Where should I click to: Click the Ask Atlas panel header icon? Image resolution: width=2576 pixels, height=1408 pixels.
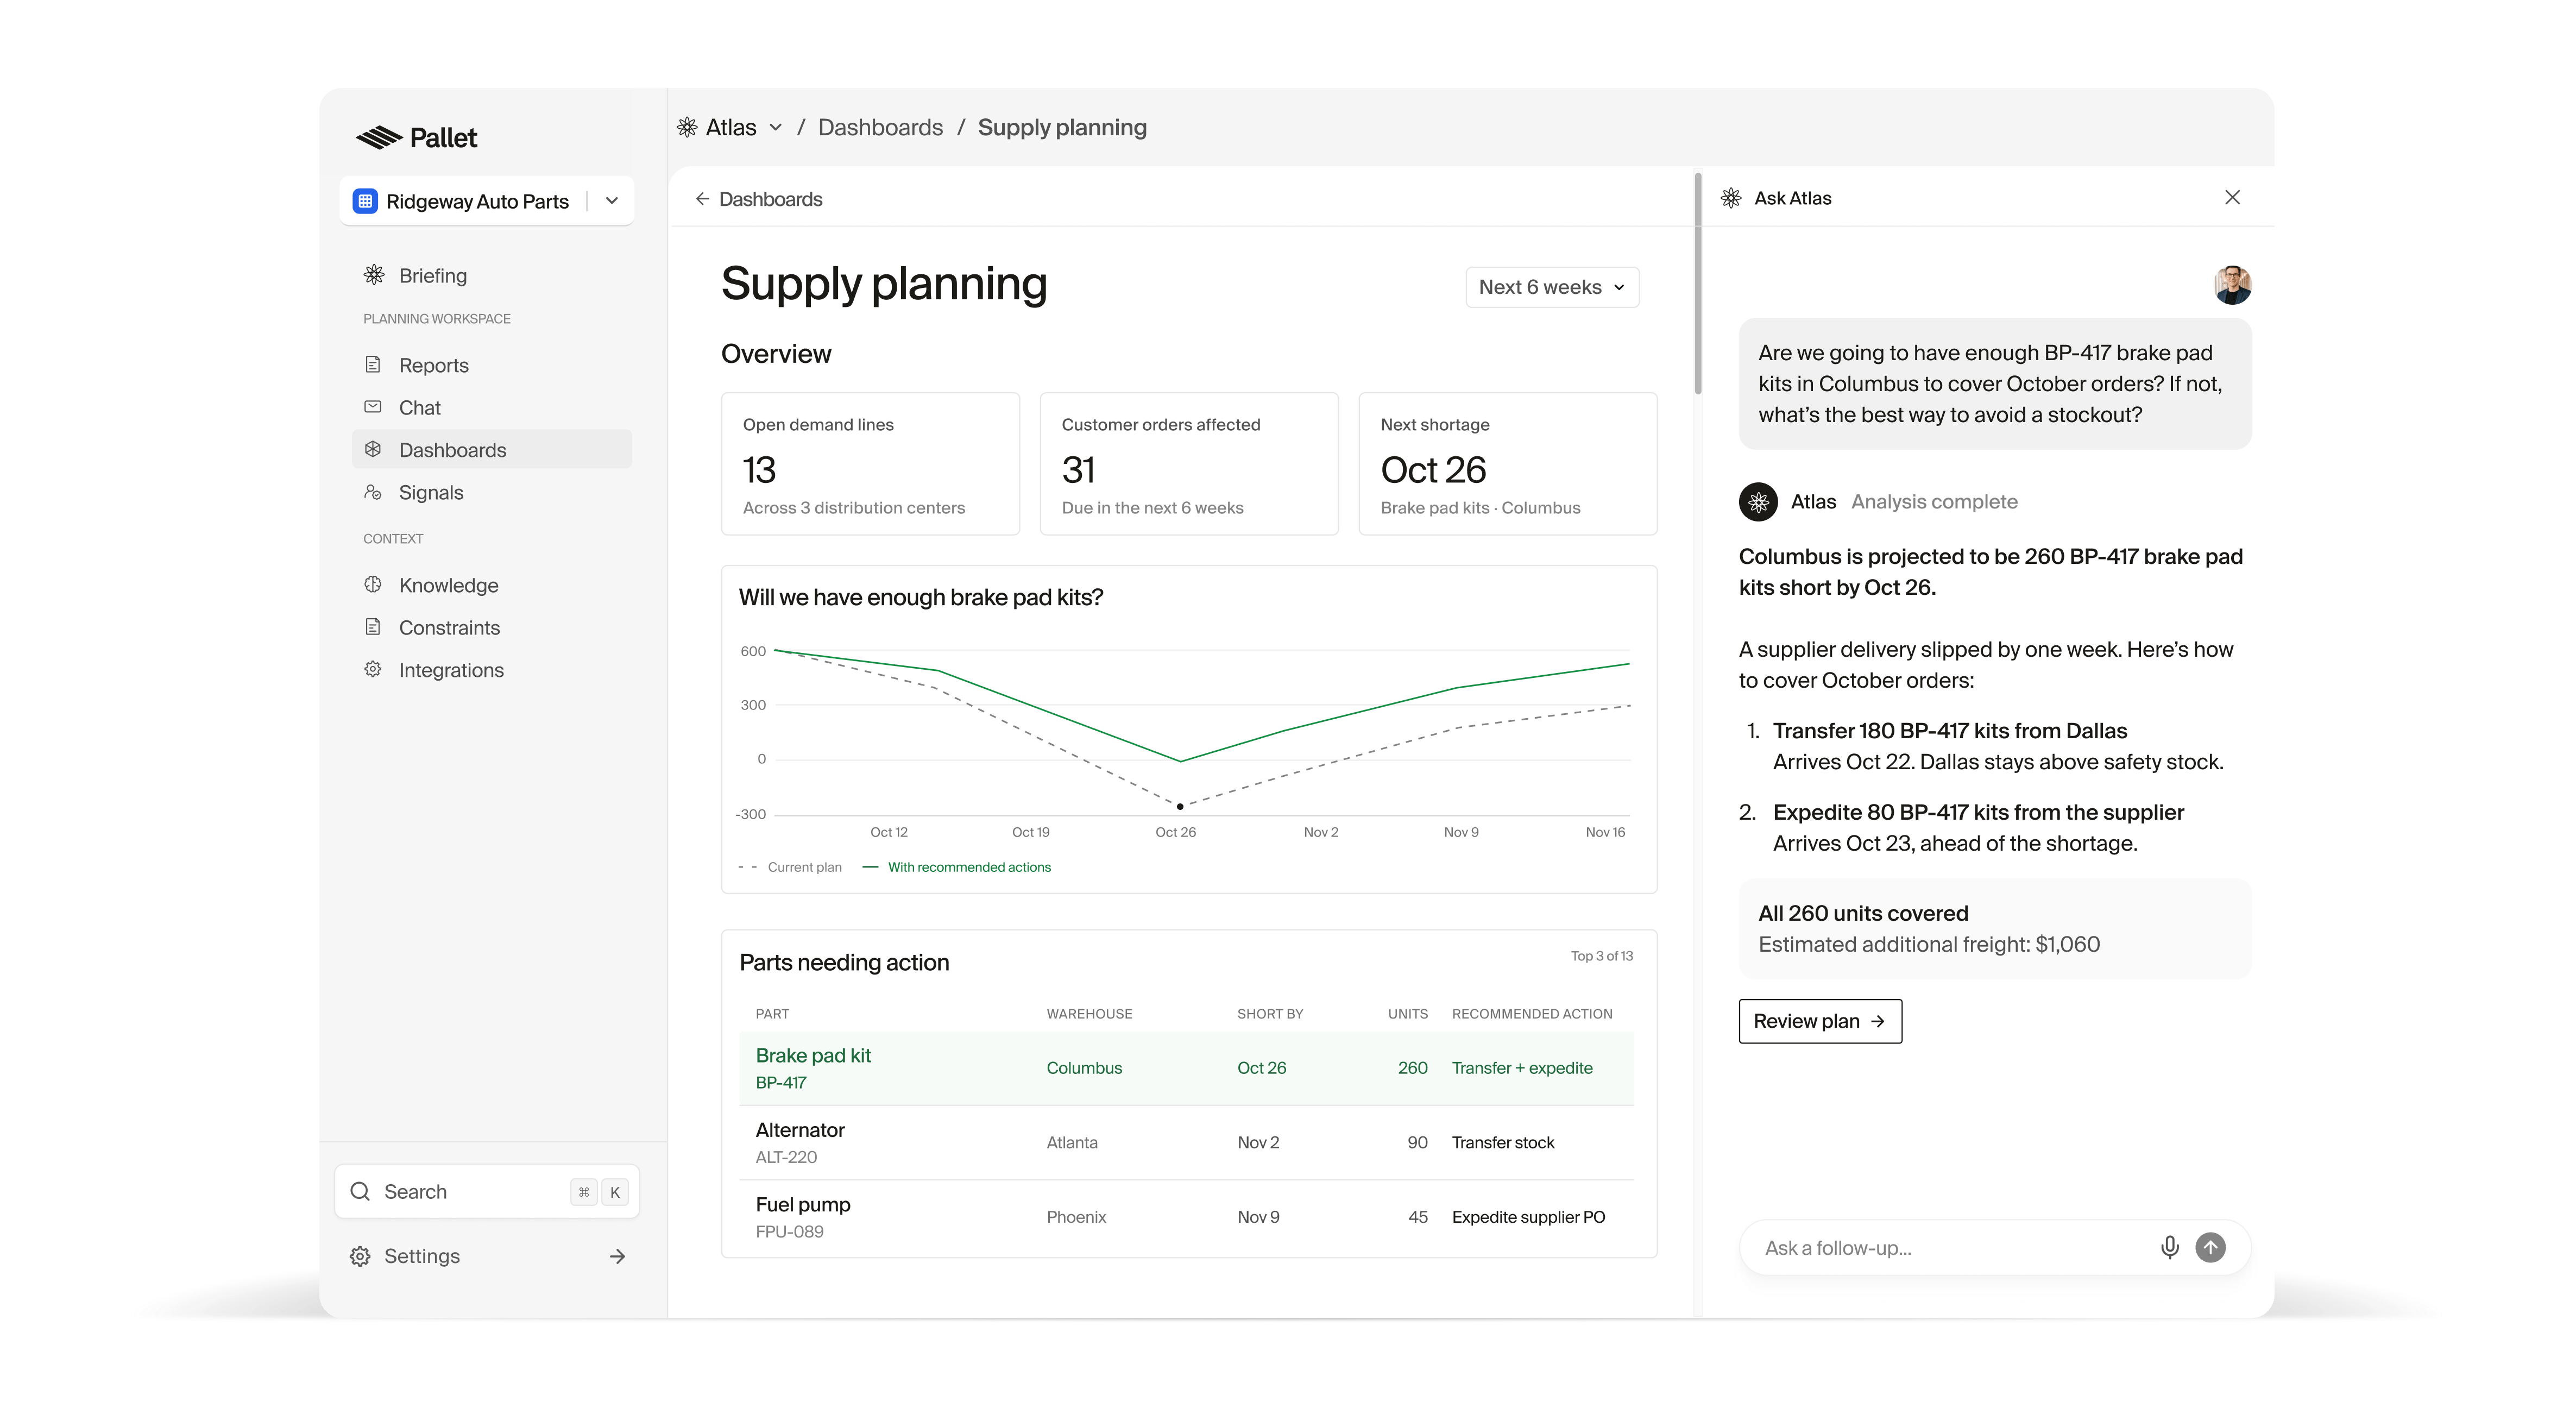pos(1731,198)
